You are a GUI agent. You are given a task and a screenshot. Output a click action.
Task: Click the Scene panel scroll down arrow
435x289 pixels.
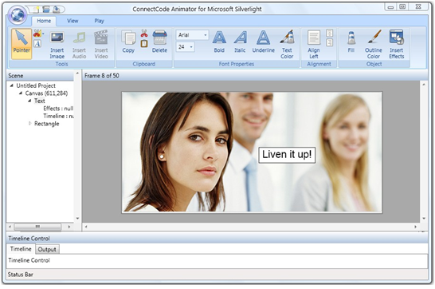[x=77, y=219]
